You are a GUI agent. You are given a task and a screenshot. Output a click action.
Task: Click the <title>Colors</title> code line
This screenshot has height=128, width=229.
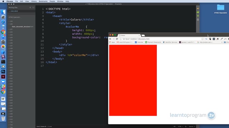tap(76, 20)
